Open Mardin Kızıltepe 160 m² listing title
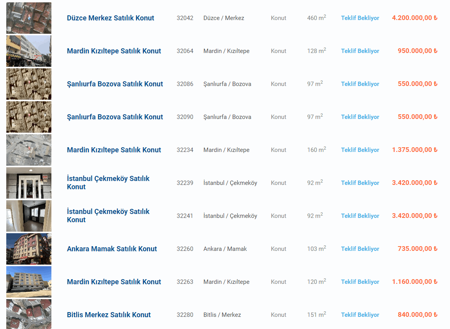 coord(114,150)
